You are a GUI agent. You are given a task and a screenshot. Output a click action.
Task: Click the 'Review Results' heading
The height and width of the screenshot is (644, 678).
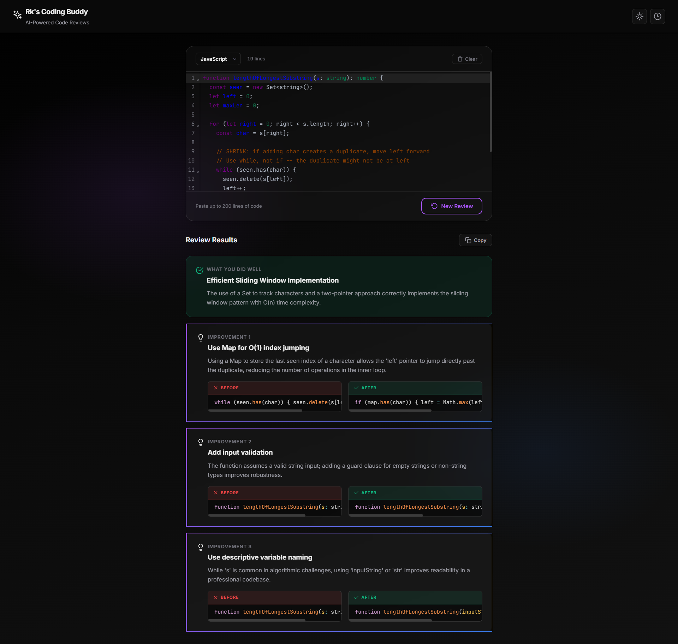point(211,240)
